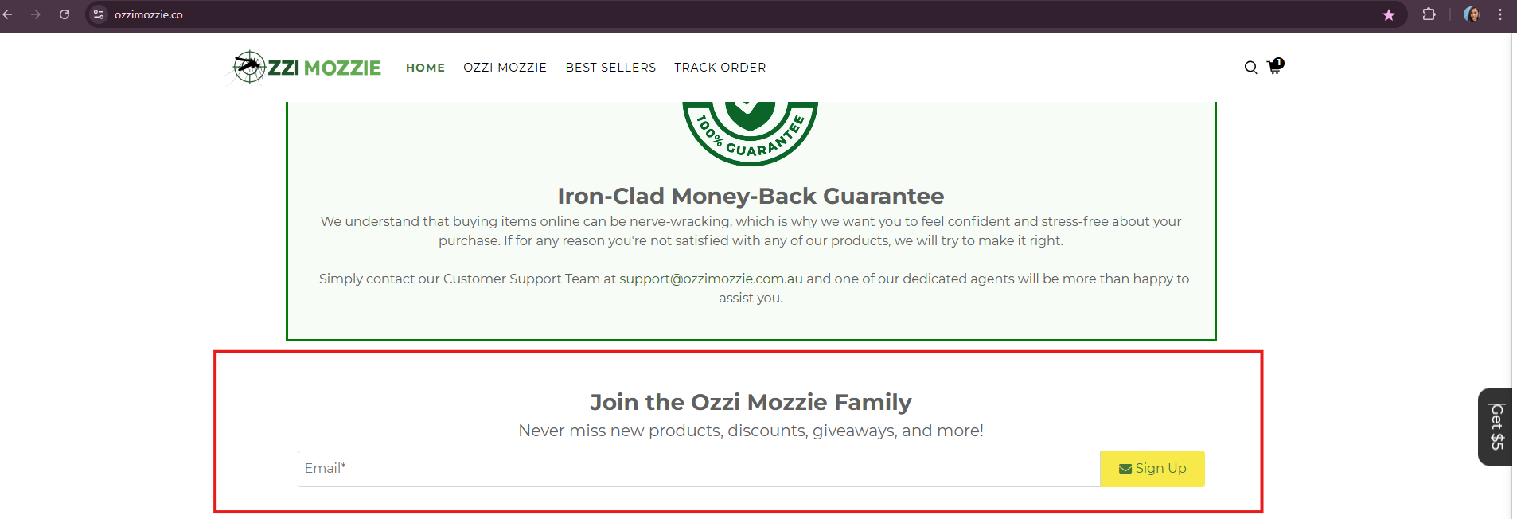Open site information icon in address bar
The height and width of the screenshot is (519, 1517).
[x=99, y=14]
